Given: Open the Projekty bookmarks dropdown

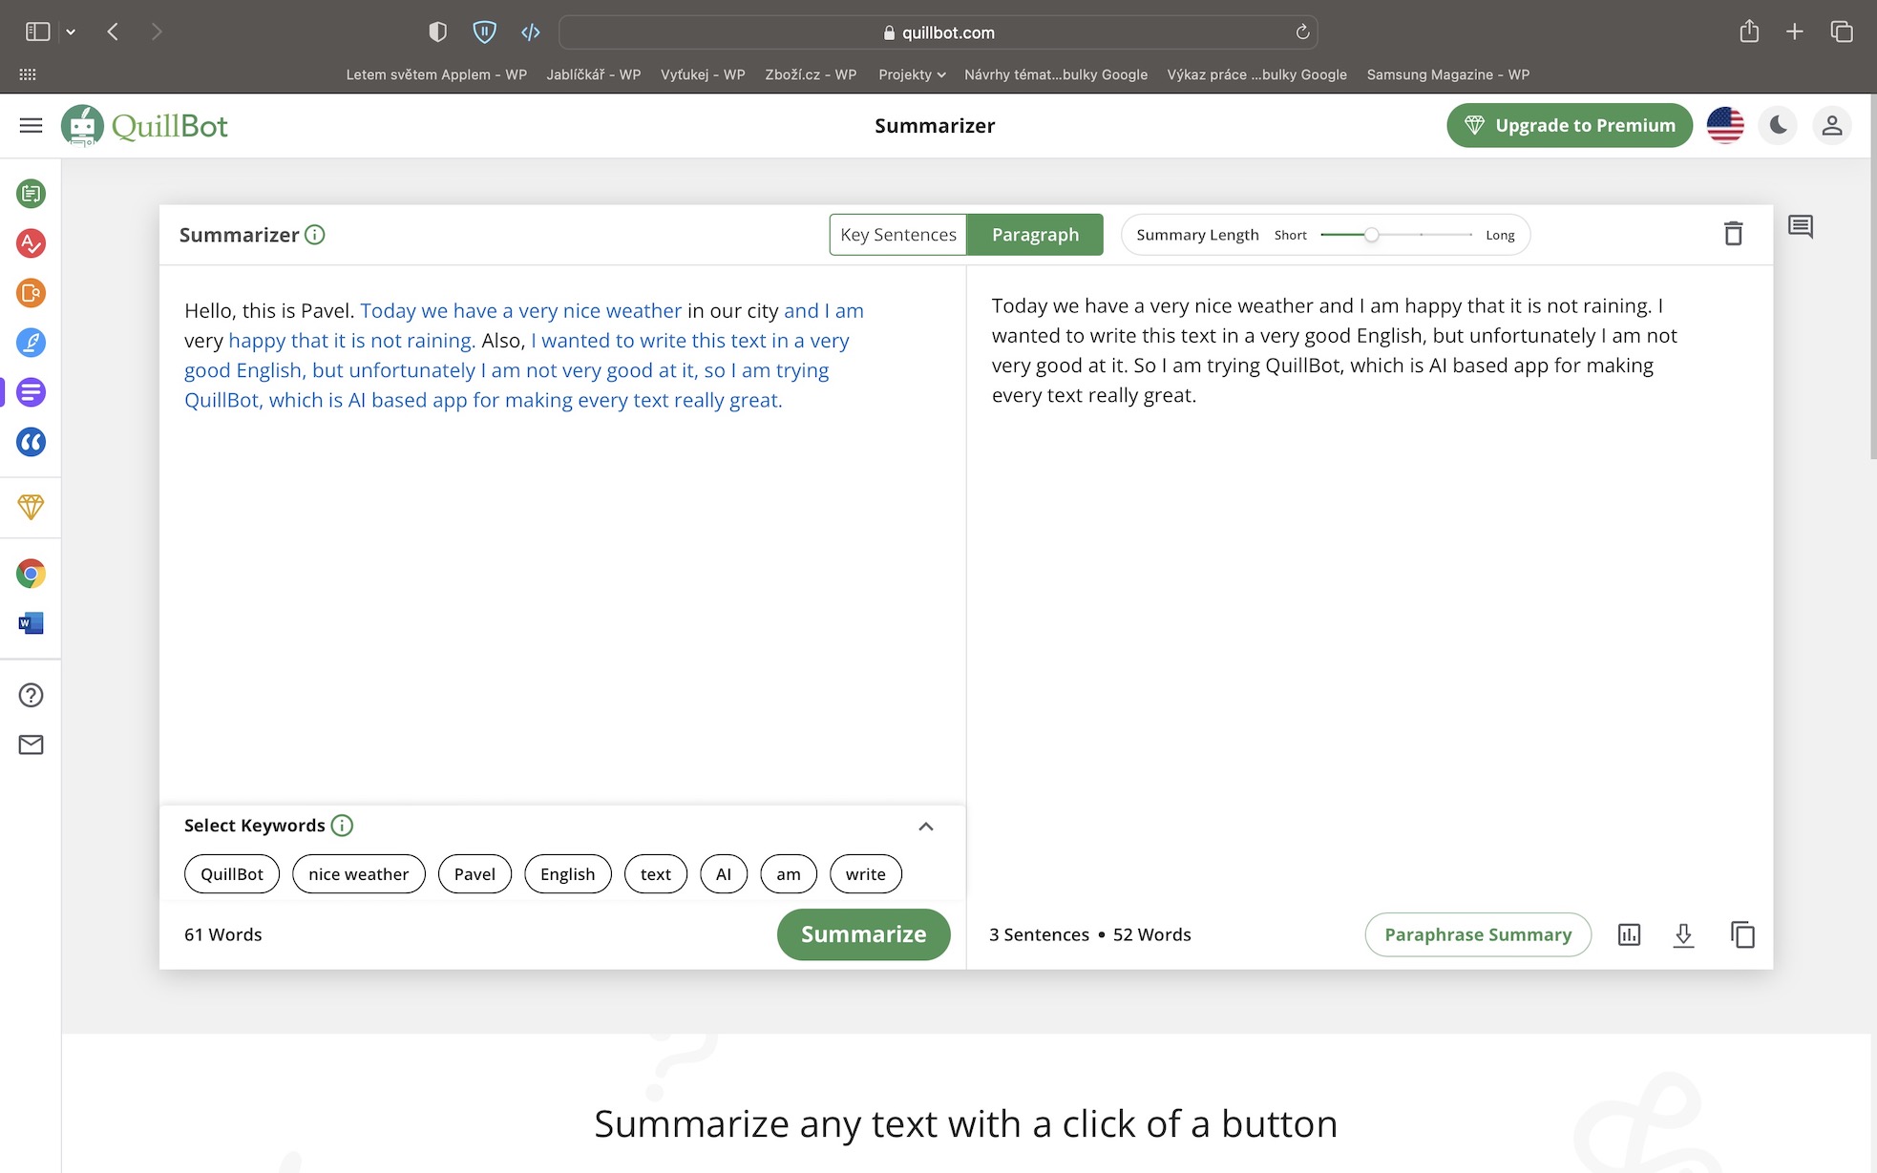Looking at the screenshot, I should pyautogui.click(x=911, y=74).
